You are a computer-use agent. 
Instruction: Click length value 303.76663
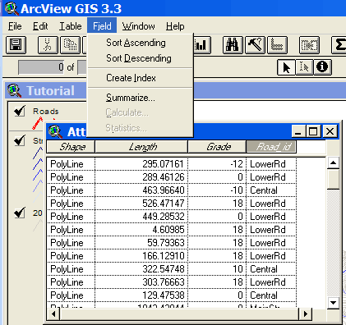pyautogui.click(x=164, y=282)
